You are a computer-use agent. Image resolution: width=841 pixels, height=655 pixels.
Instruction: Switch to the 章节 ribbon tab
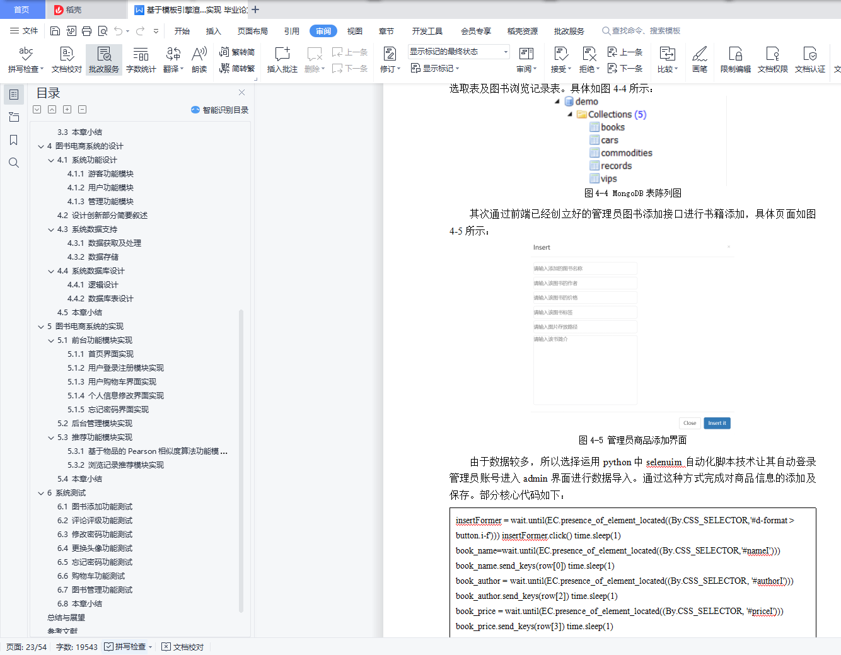[x=386, y=31]
